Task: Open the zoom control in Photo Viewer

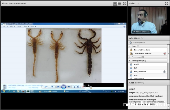Action: pyautogui.click(x=46, y=87)
